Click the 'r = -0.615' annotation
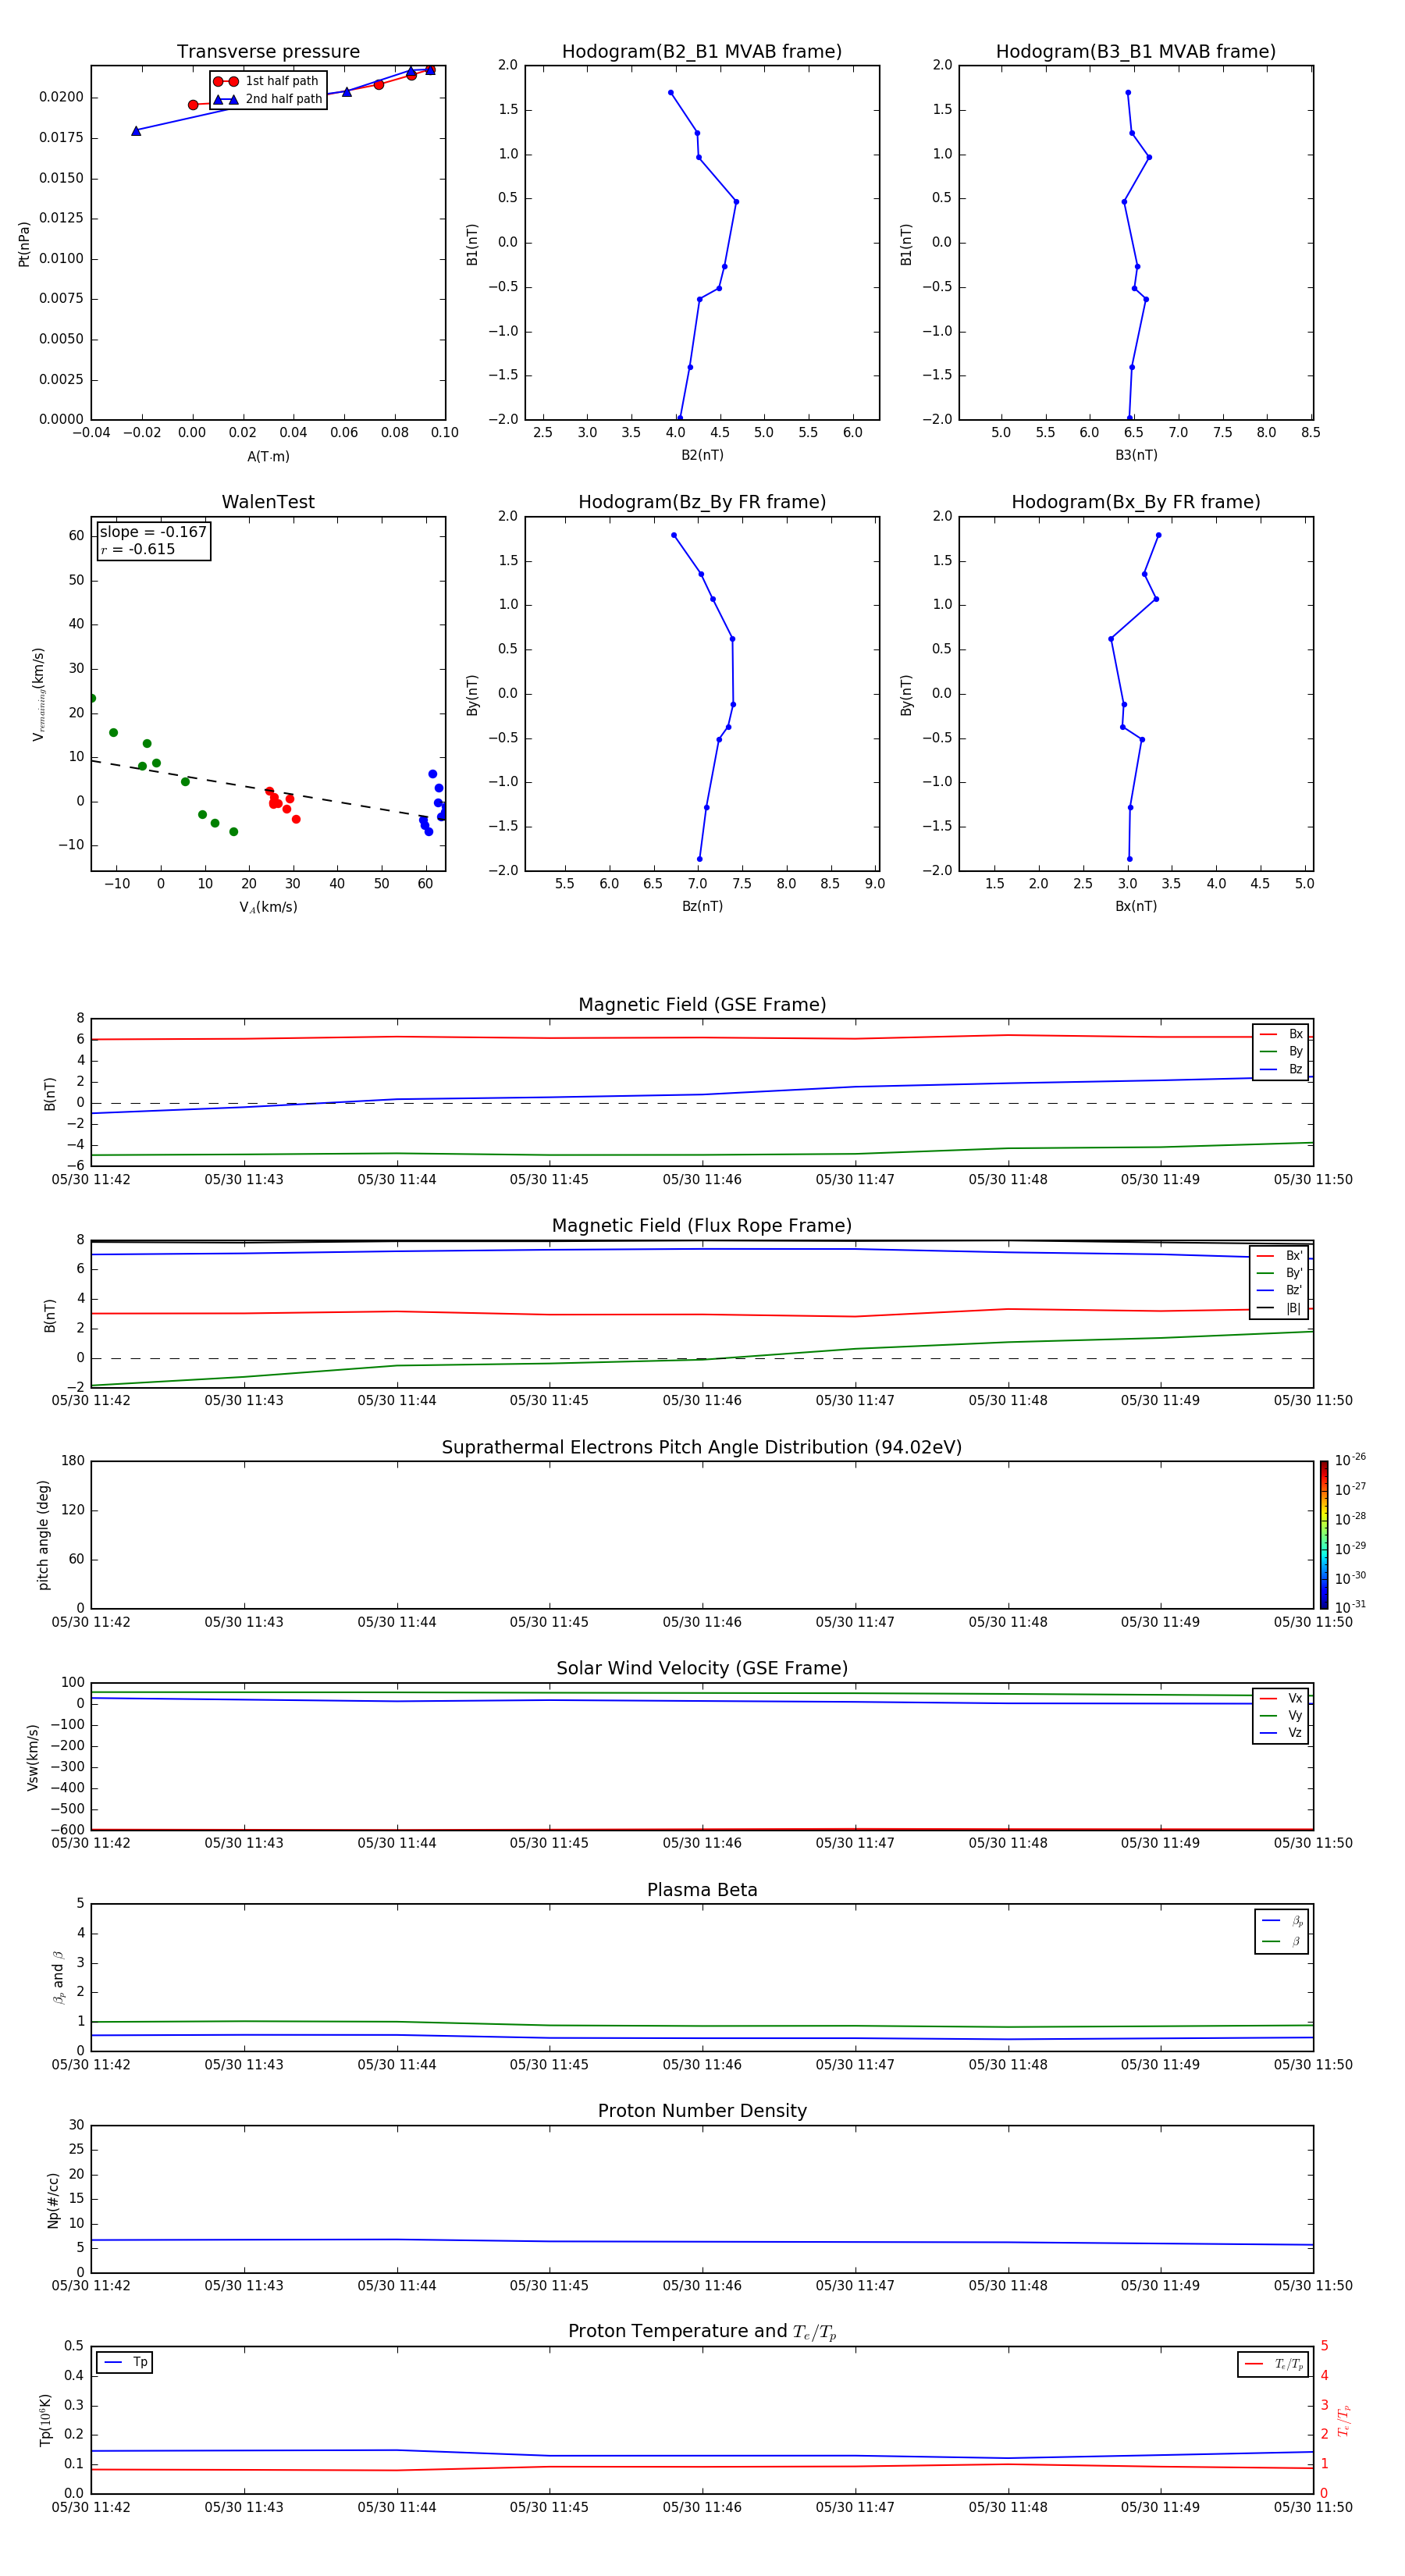1405x2576 pixels. click(x=138, y=549)
